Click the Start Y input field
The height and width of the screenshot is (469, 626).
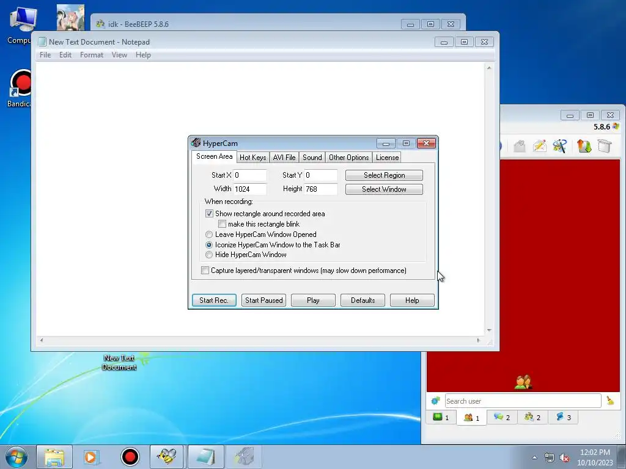[321, 175]
